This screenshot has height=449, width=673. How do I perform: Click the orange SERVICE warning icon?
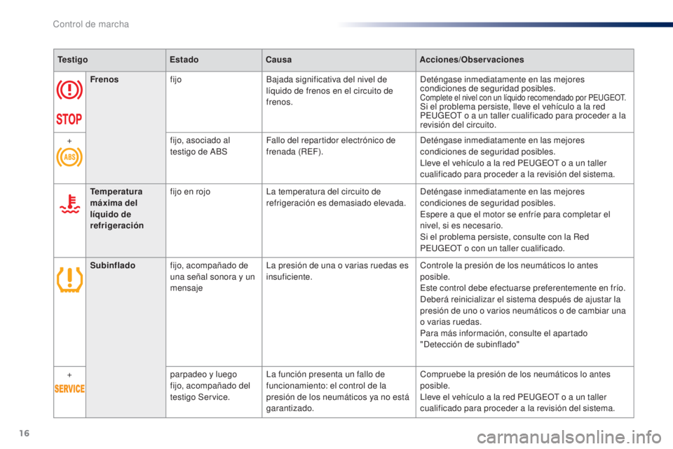69,389
